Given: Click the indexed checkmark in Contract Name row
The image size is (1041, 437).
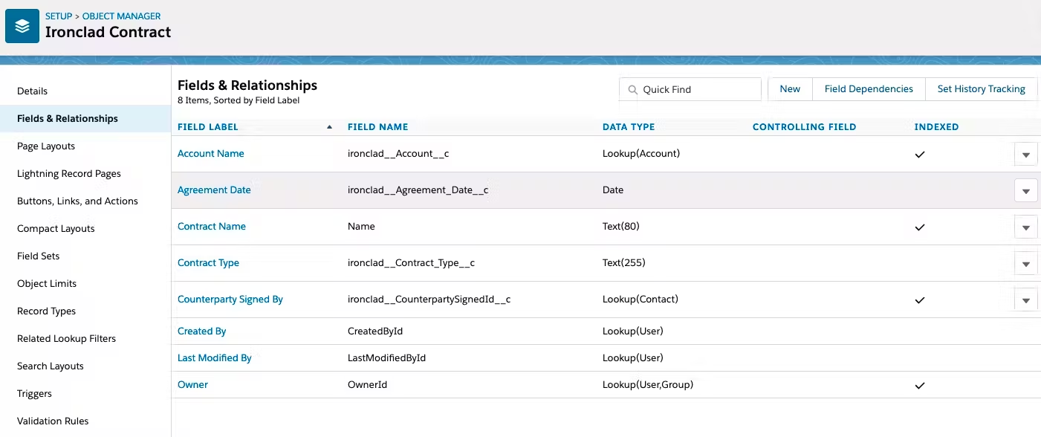Looking at the screenshot, I should (x=920, y=227).
